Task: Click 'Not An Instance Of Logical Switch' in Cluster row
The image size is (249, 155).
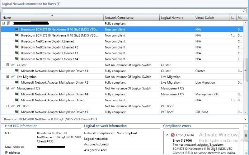Action: click(128, 65)
